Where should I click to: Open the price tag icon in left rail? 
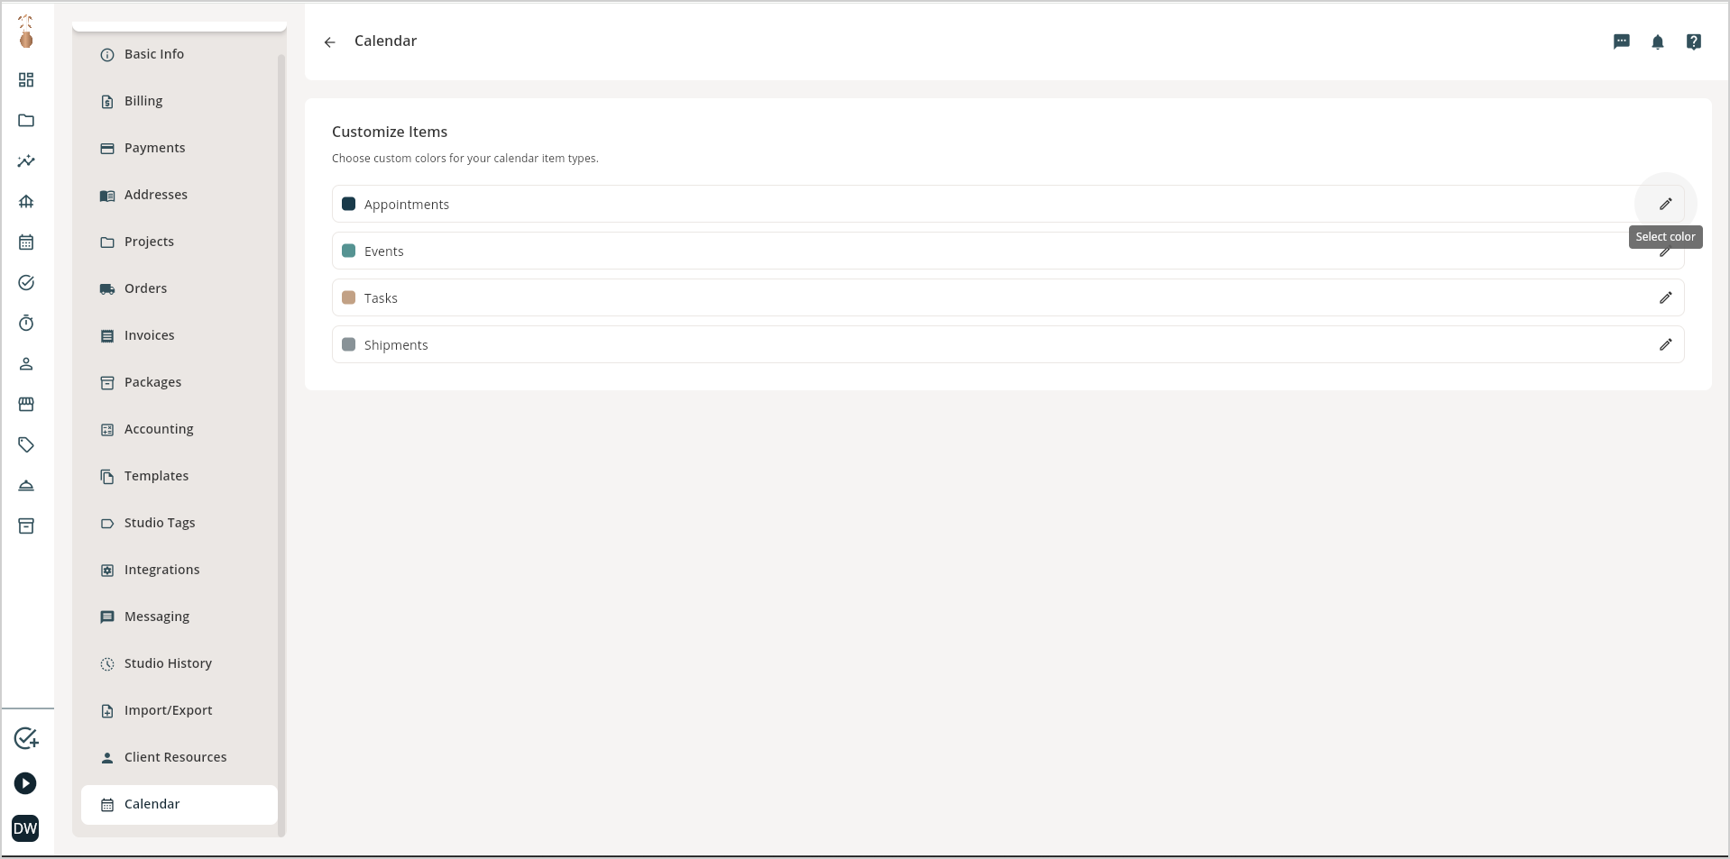26,445
